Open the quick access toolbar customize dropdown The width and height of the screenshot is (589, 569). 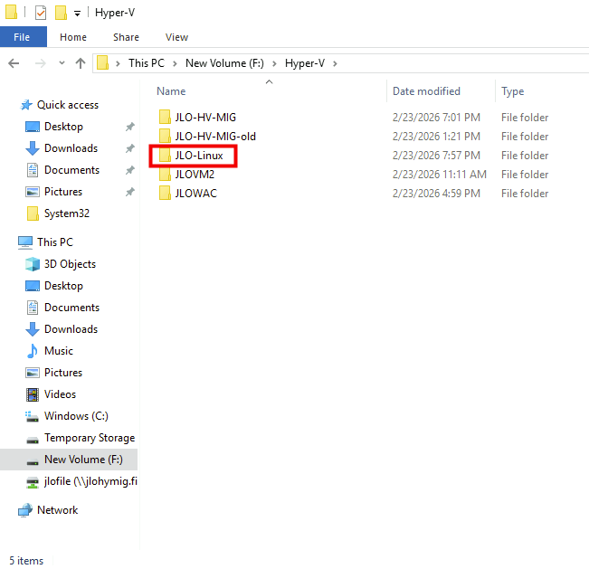(77, 14)
